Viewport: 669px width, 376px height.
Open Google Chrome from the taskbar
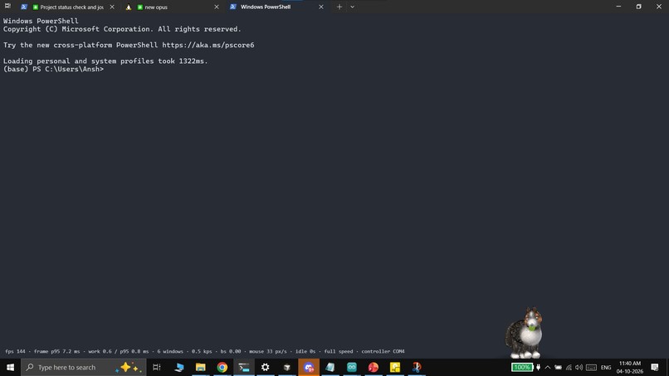[222, 367]
